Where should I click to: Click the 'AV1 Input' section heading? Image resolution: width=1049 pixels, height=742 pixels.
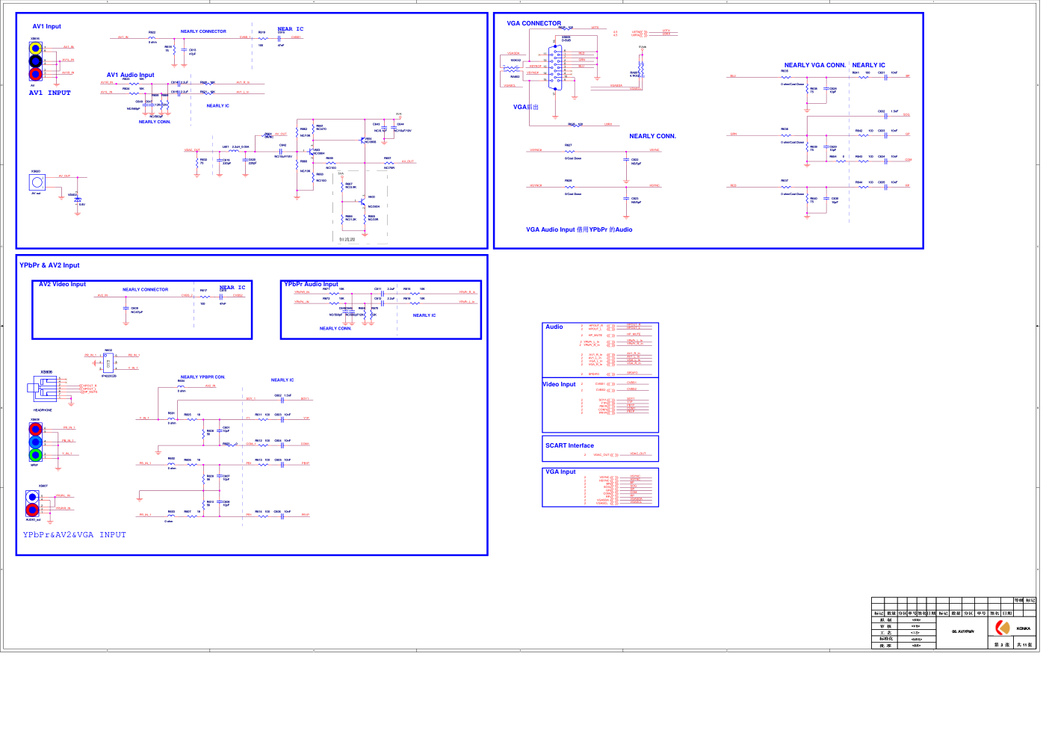(46, 26)
